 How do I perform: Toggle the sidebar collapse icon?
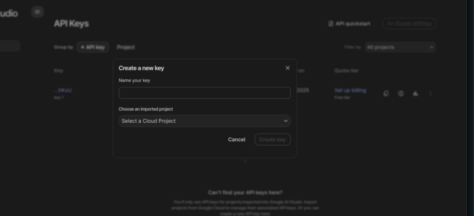click(37, 12)
